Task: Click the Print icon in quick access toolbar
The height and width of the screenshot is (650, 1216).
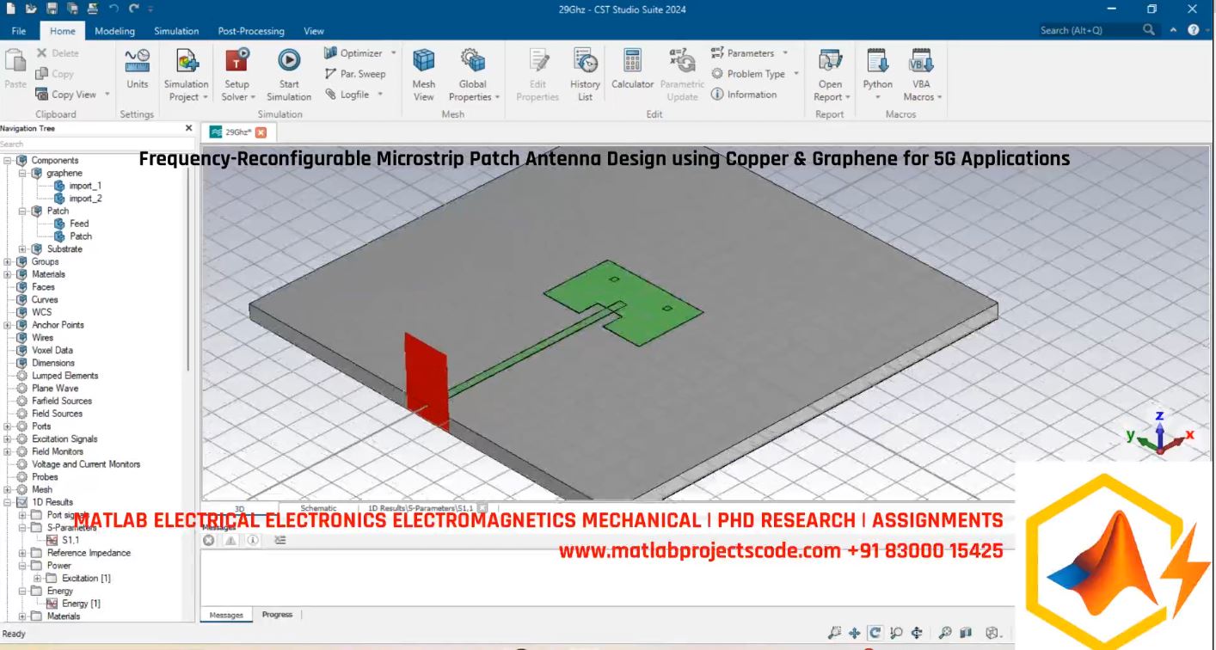Action: 92,9
